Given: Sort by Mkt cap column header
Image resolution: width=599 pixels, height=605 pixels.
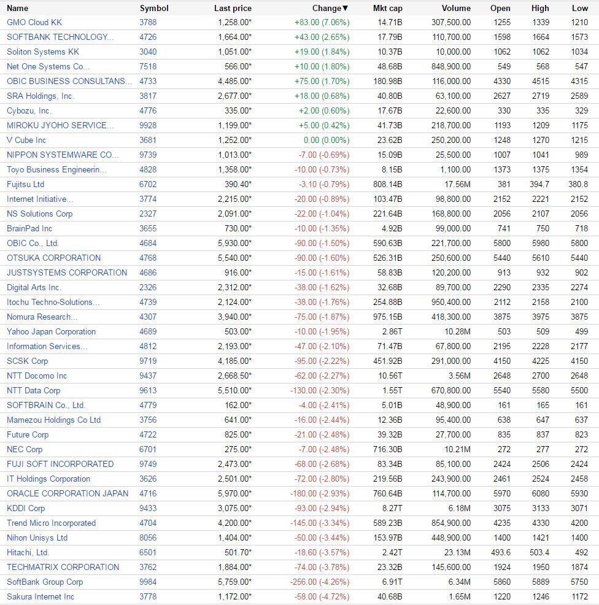Looking at the screenshot, I should pos(387,8).
